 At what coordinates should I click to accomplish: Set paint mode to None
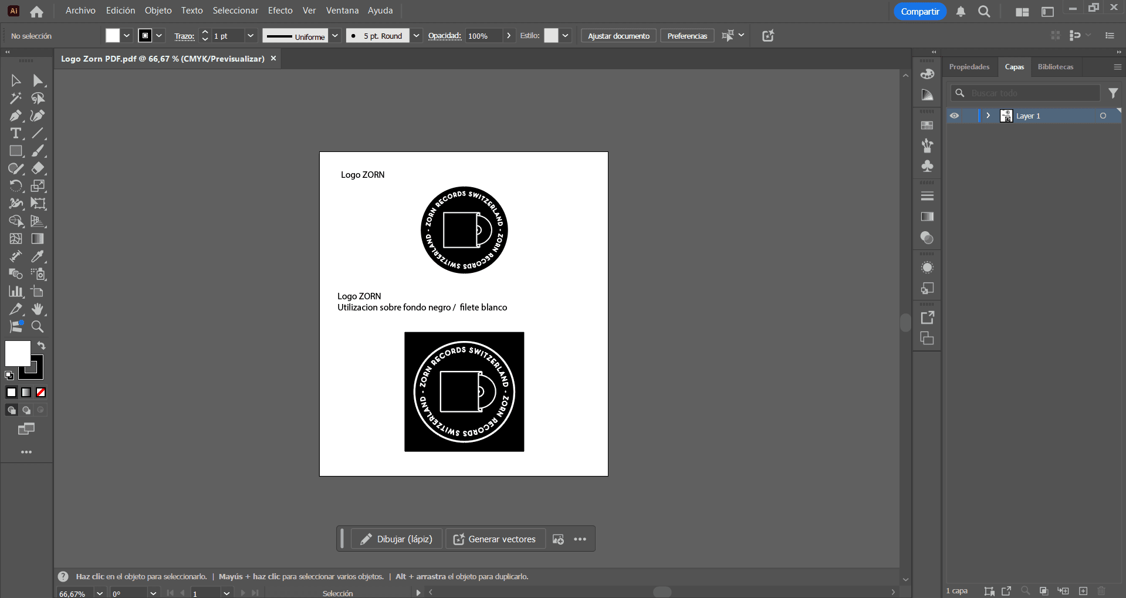click(x=41, y=393)
